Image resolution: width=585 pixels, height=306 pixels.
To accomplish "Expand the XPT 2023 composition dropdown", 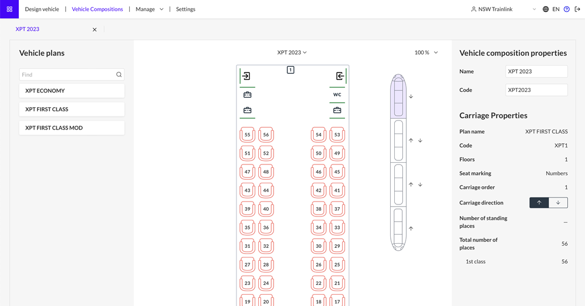I will click(292, 53).
